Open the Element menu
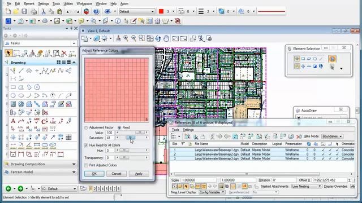This screenshot has height=203, width=362. coord(29,4)
